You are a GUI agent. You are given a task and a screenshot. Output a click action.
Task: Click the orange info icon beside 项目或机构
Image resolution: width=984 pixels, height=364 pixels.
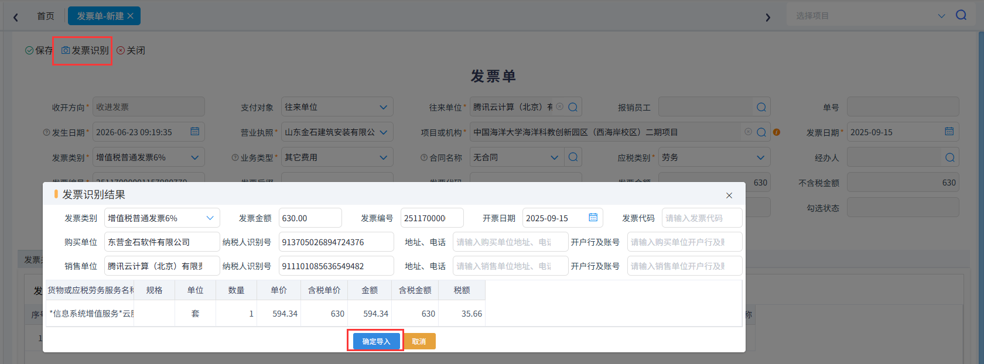(x=777, y=132)
